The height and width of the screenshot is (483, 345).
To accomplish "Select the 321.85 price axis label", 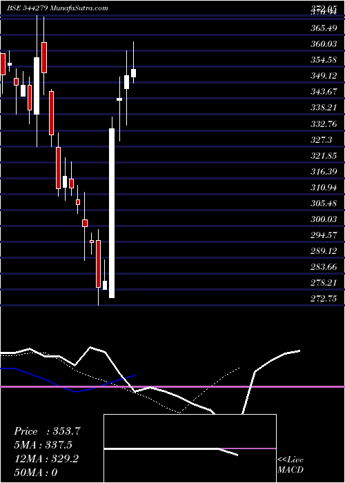I will point(323,156).
